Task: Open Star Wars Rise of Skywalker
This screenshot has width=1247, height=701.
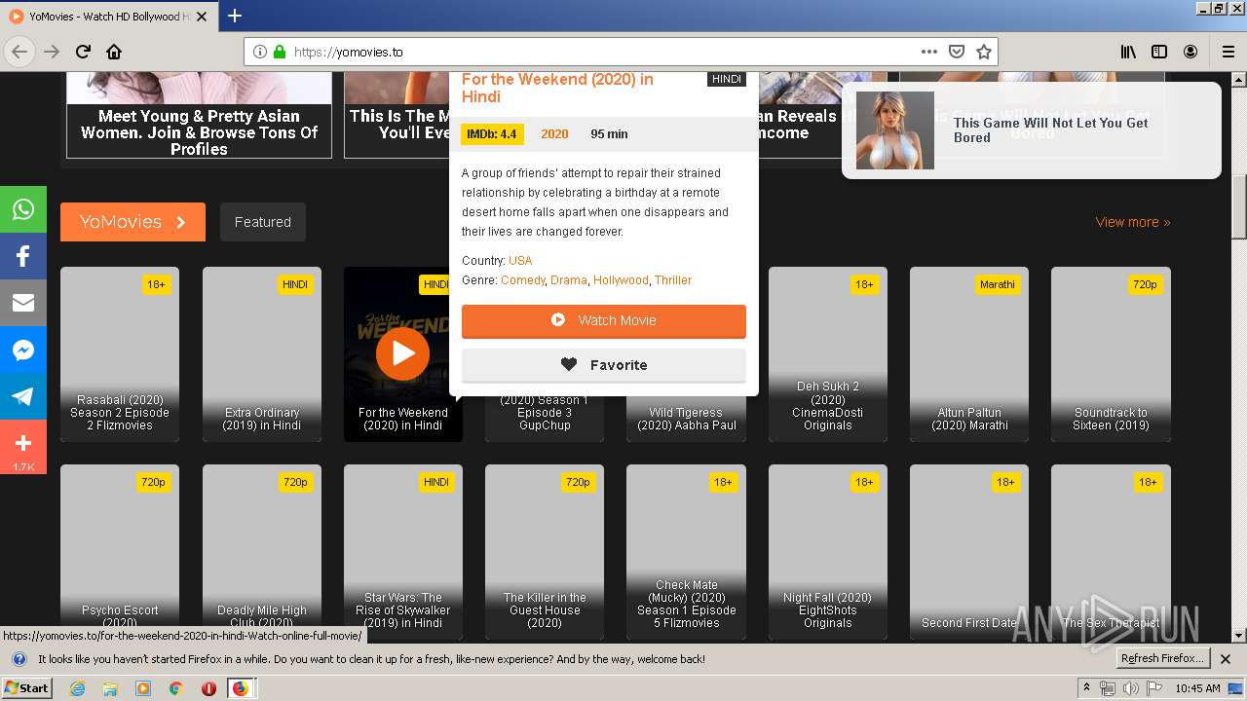Action: [x=403, y=552]
